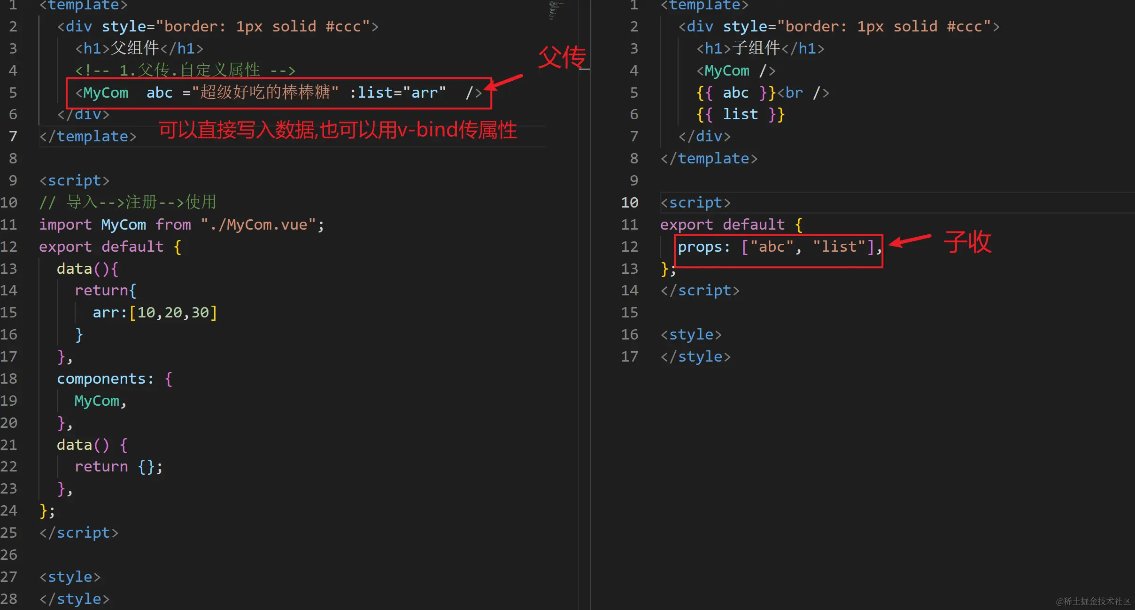Click the red 父传 annotation label
This screenshot has height=610, width=1135.
[x=562, y=58]
